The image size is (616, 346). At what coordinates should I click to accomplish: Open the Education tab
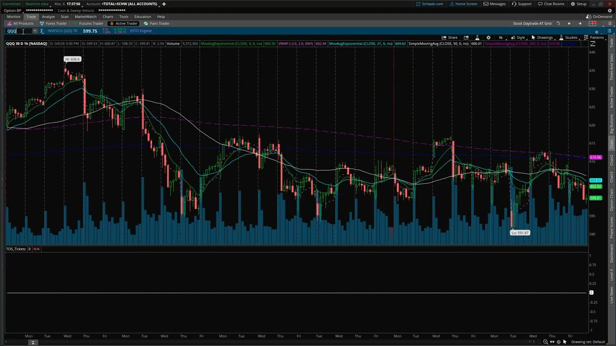click(142, 16)
